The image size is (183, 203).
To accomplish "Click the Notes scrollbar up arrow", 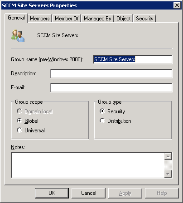I will pyautogui.click(x=168, y=156).
